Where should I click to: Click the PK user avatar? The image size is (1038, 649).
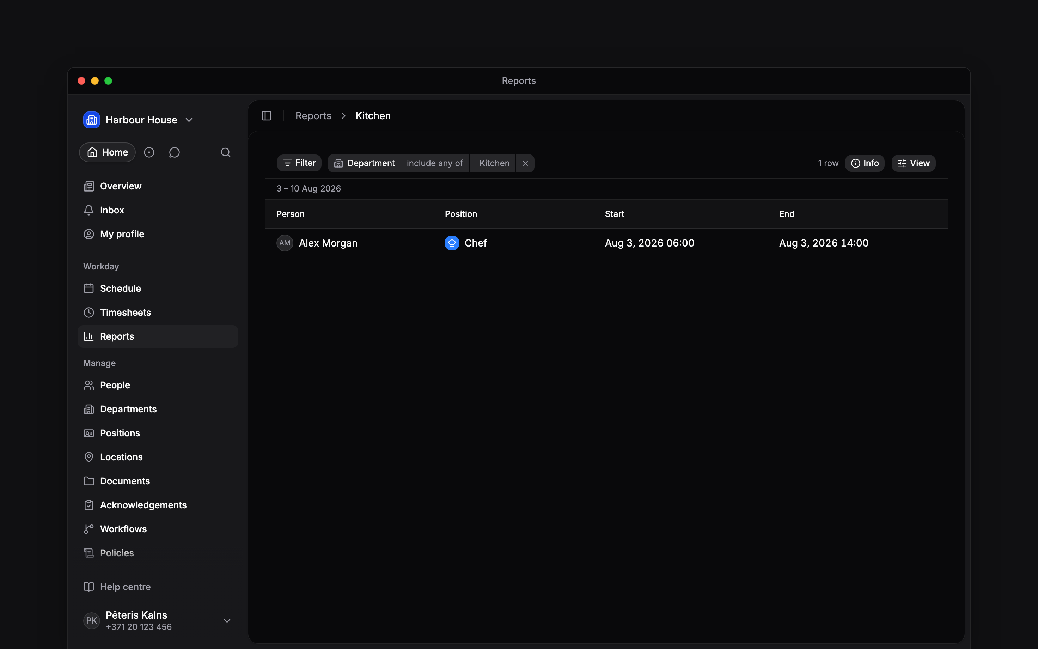[91, 621]
